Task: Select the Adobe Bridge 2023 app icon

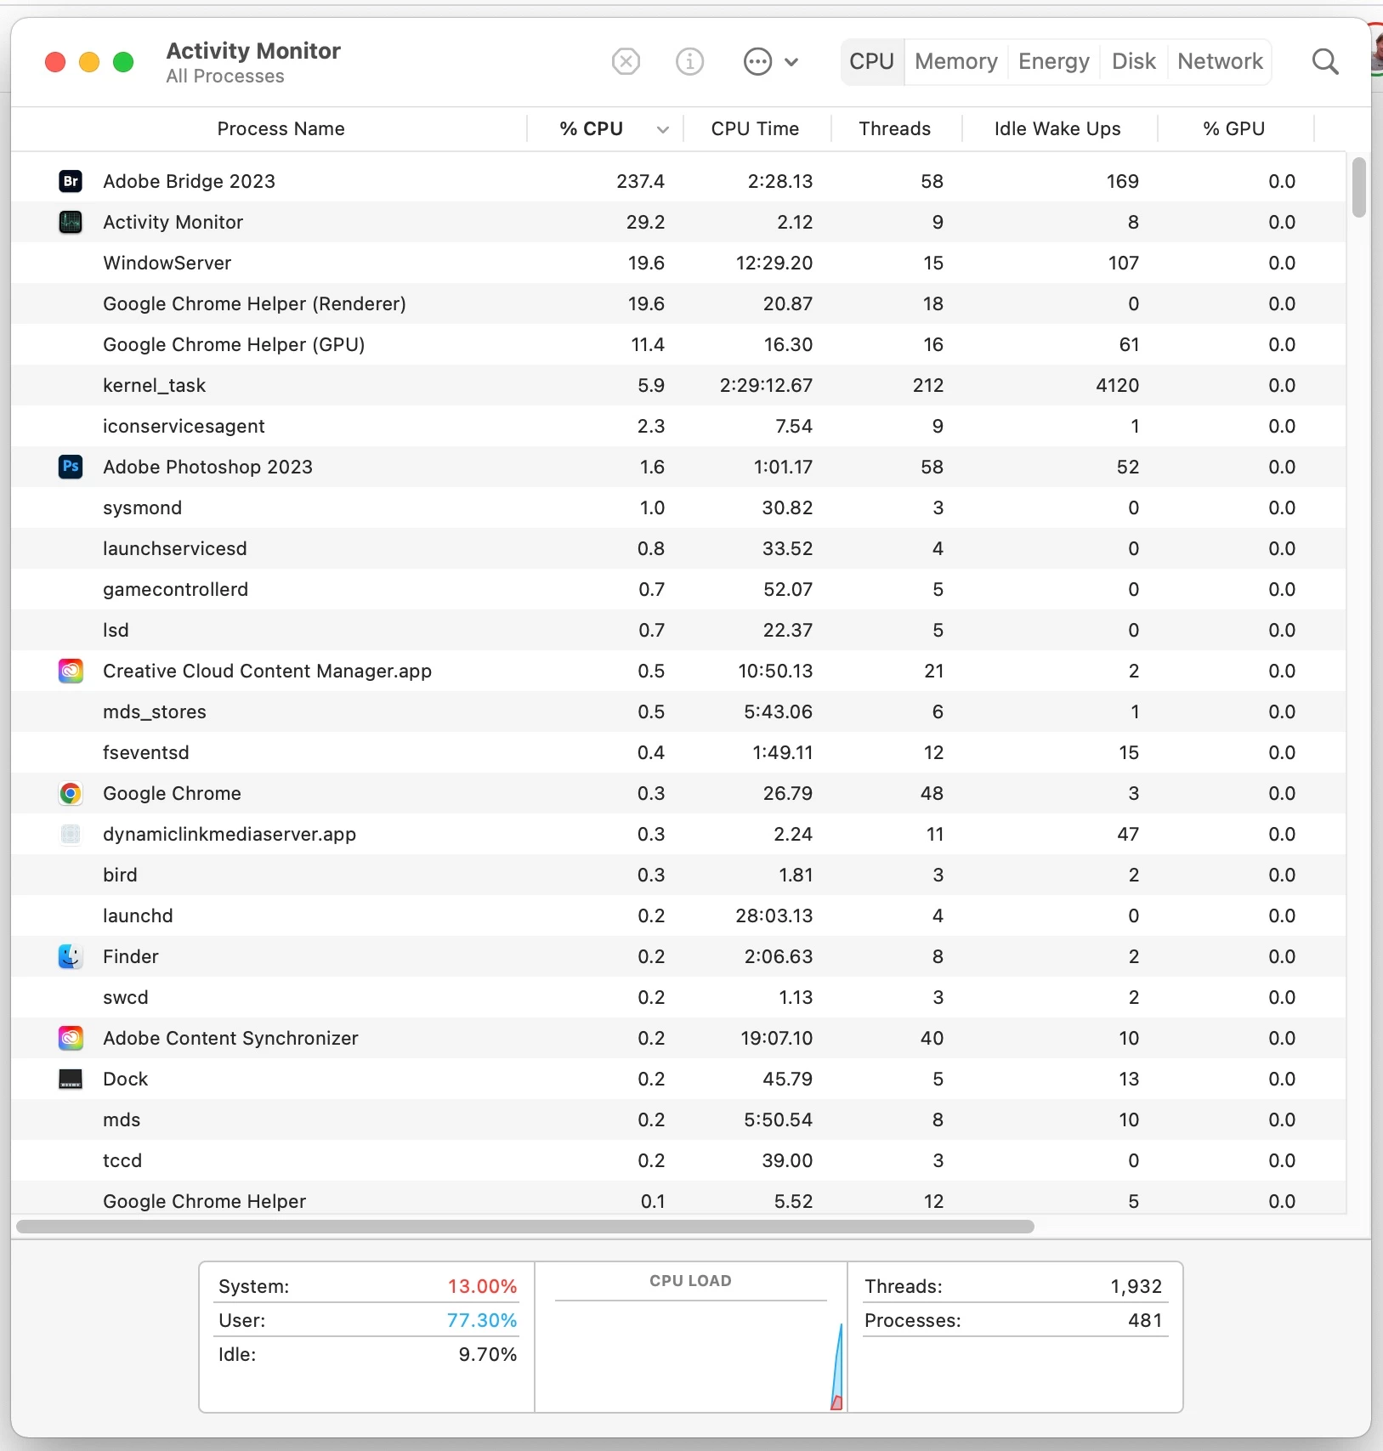Action: pyautogui.click(x=71, y=181)
